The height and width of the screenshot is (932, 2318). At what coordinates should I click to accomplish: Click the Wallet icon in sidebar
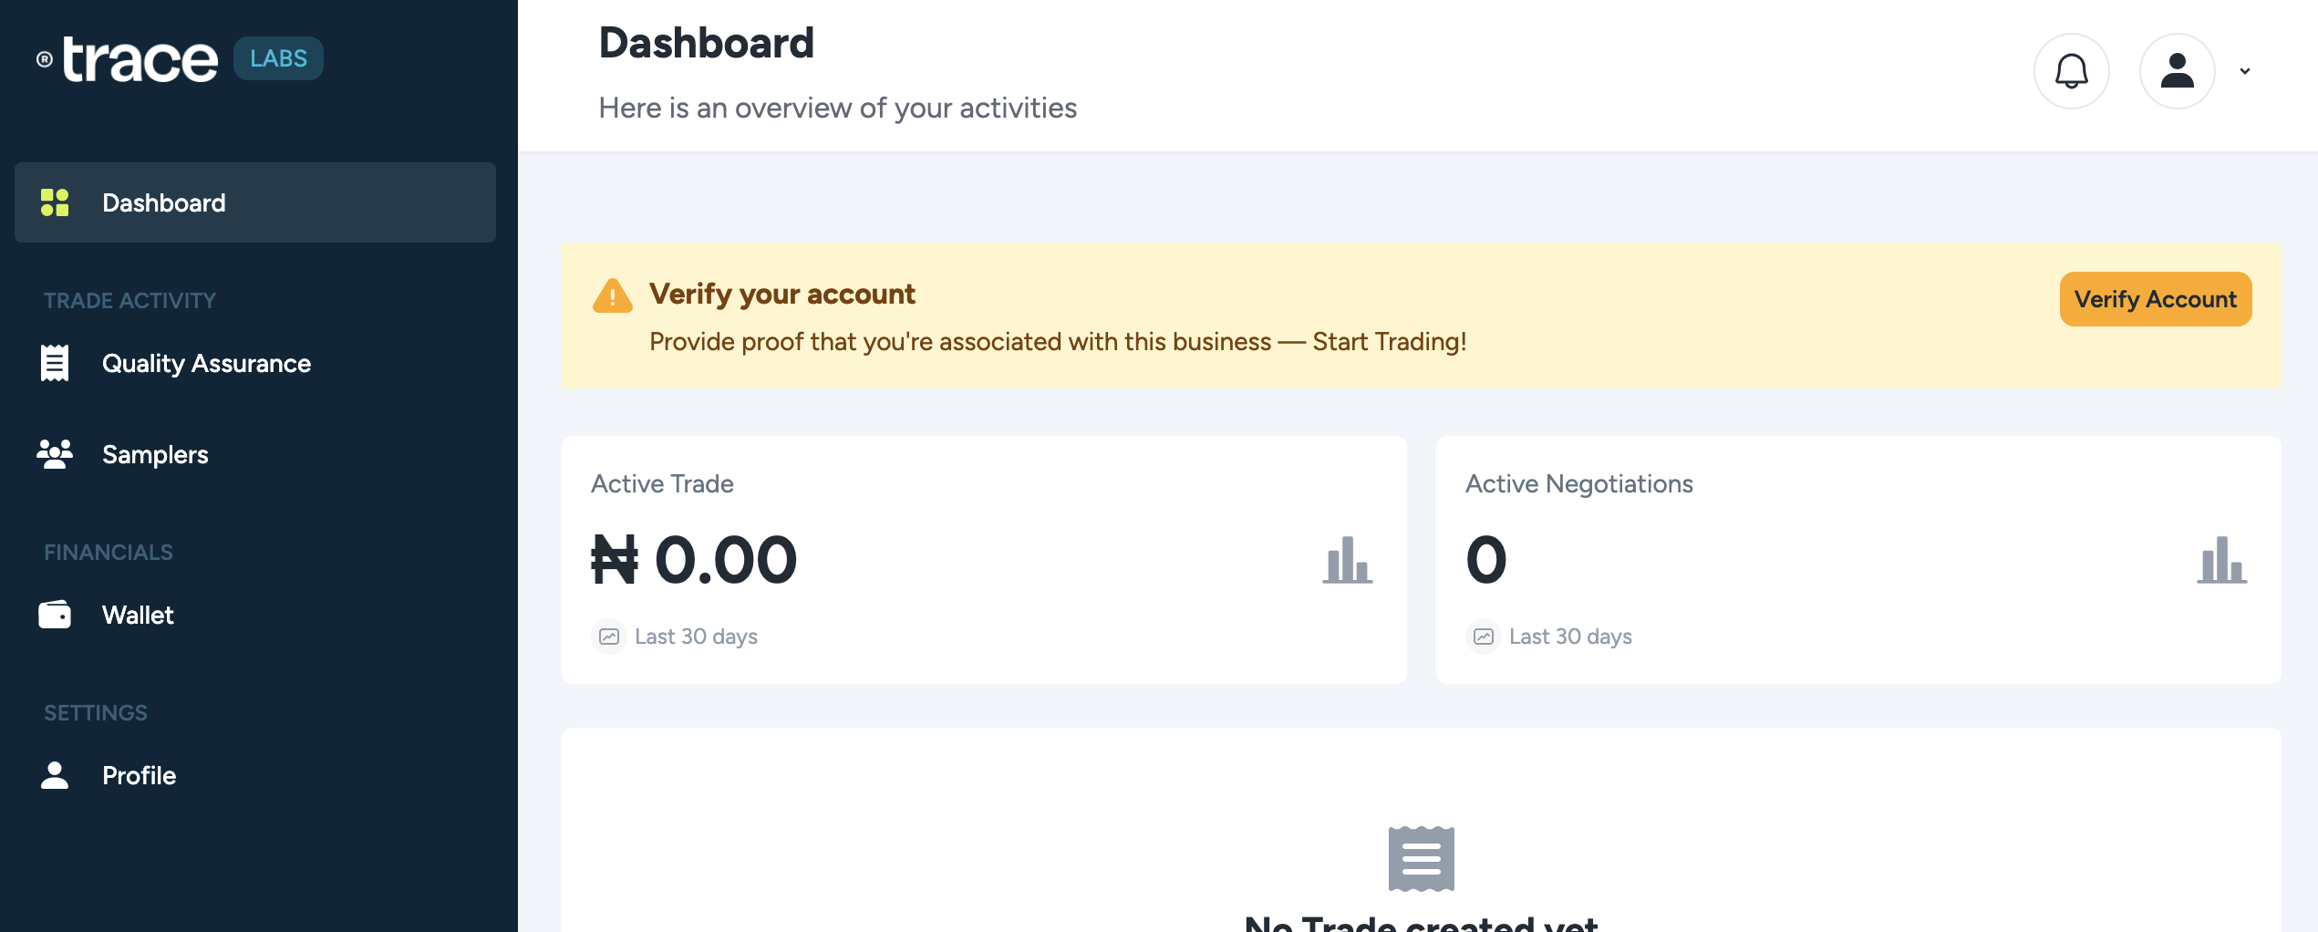55,615
